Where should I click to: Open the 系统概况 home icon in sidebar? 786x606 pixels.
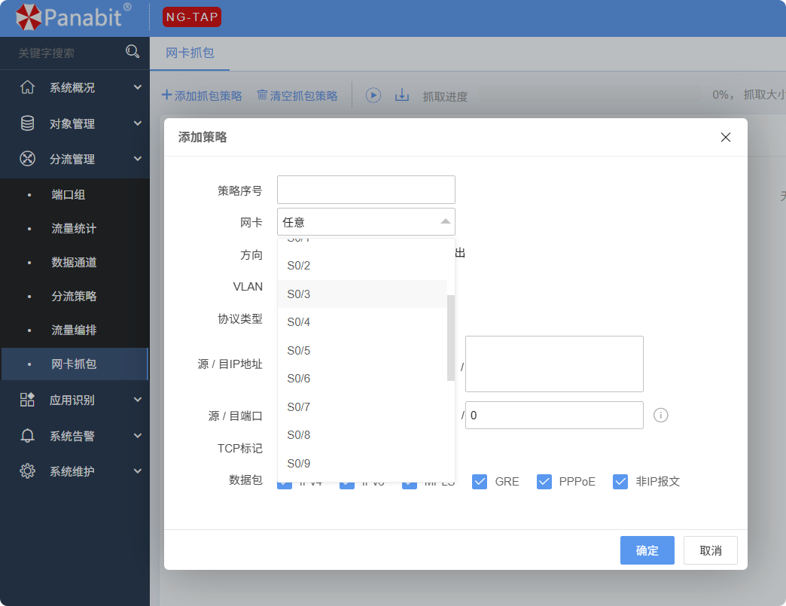[28, 87]
